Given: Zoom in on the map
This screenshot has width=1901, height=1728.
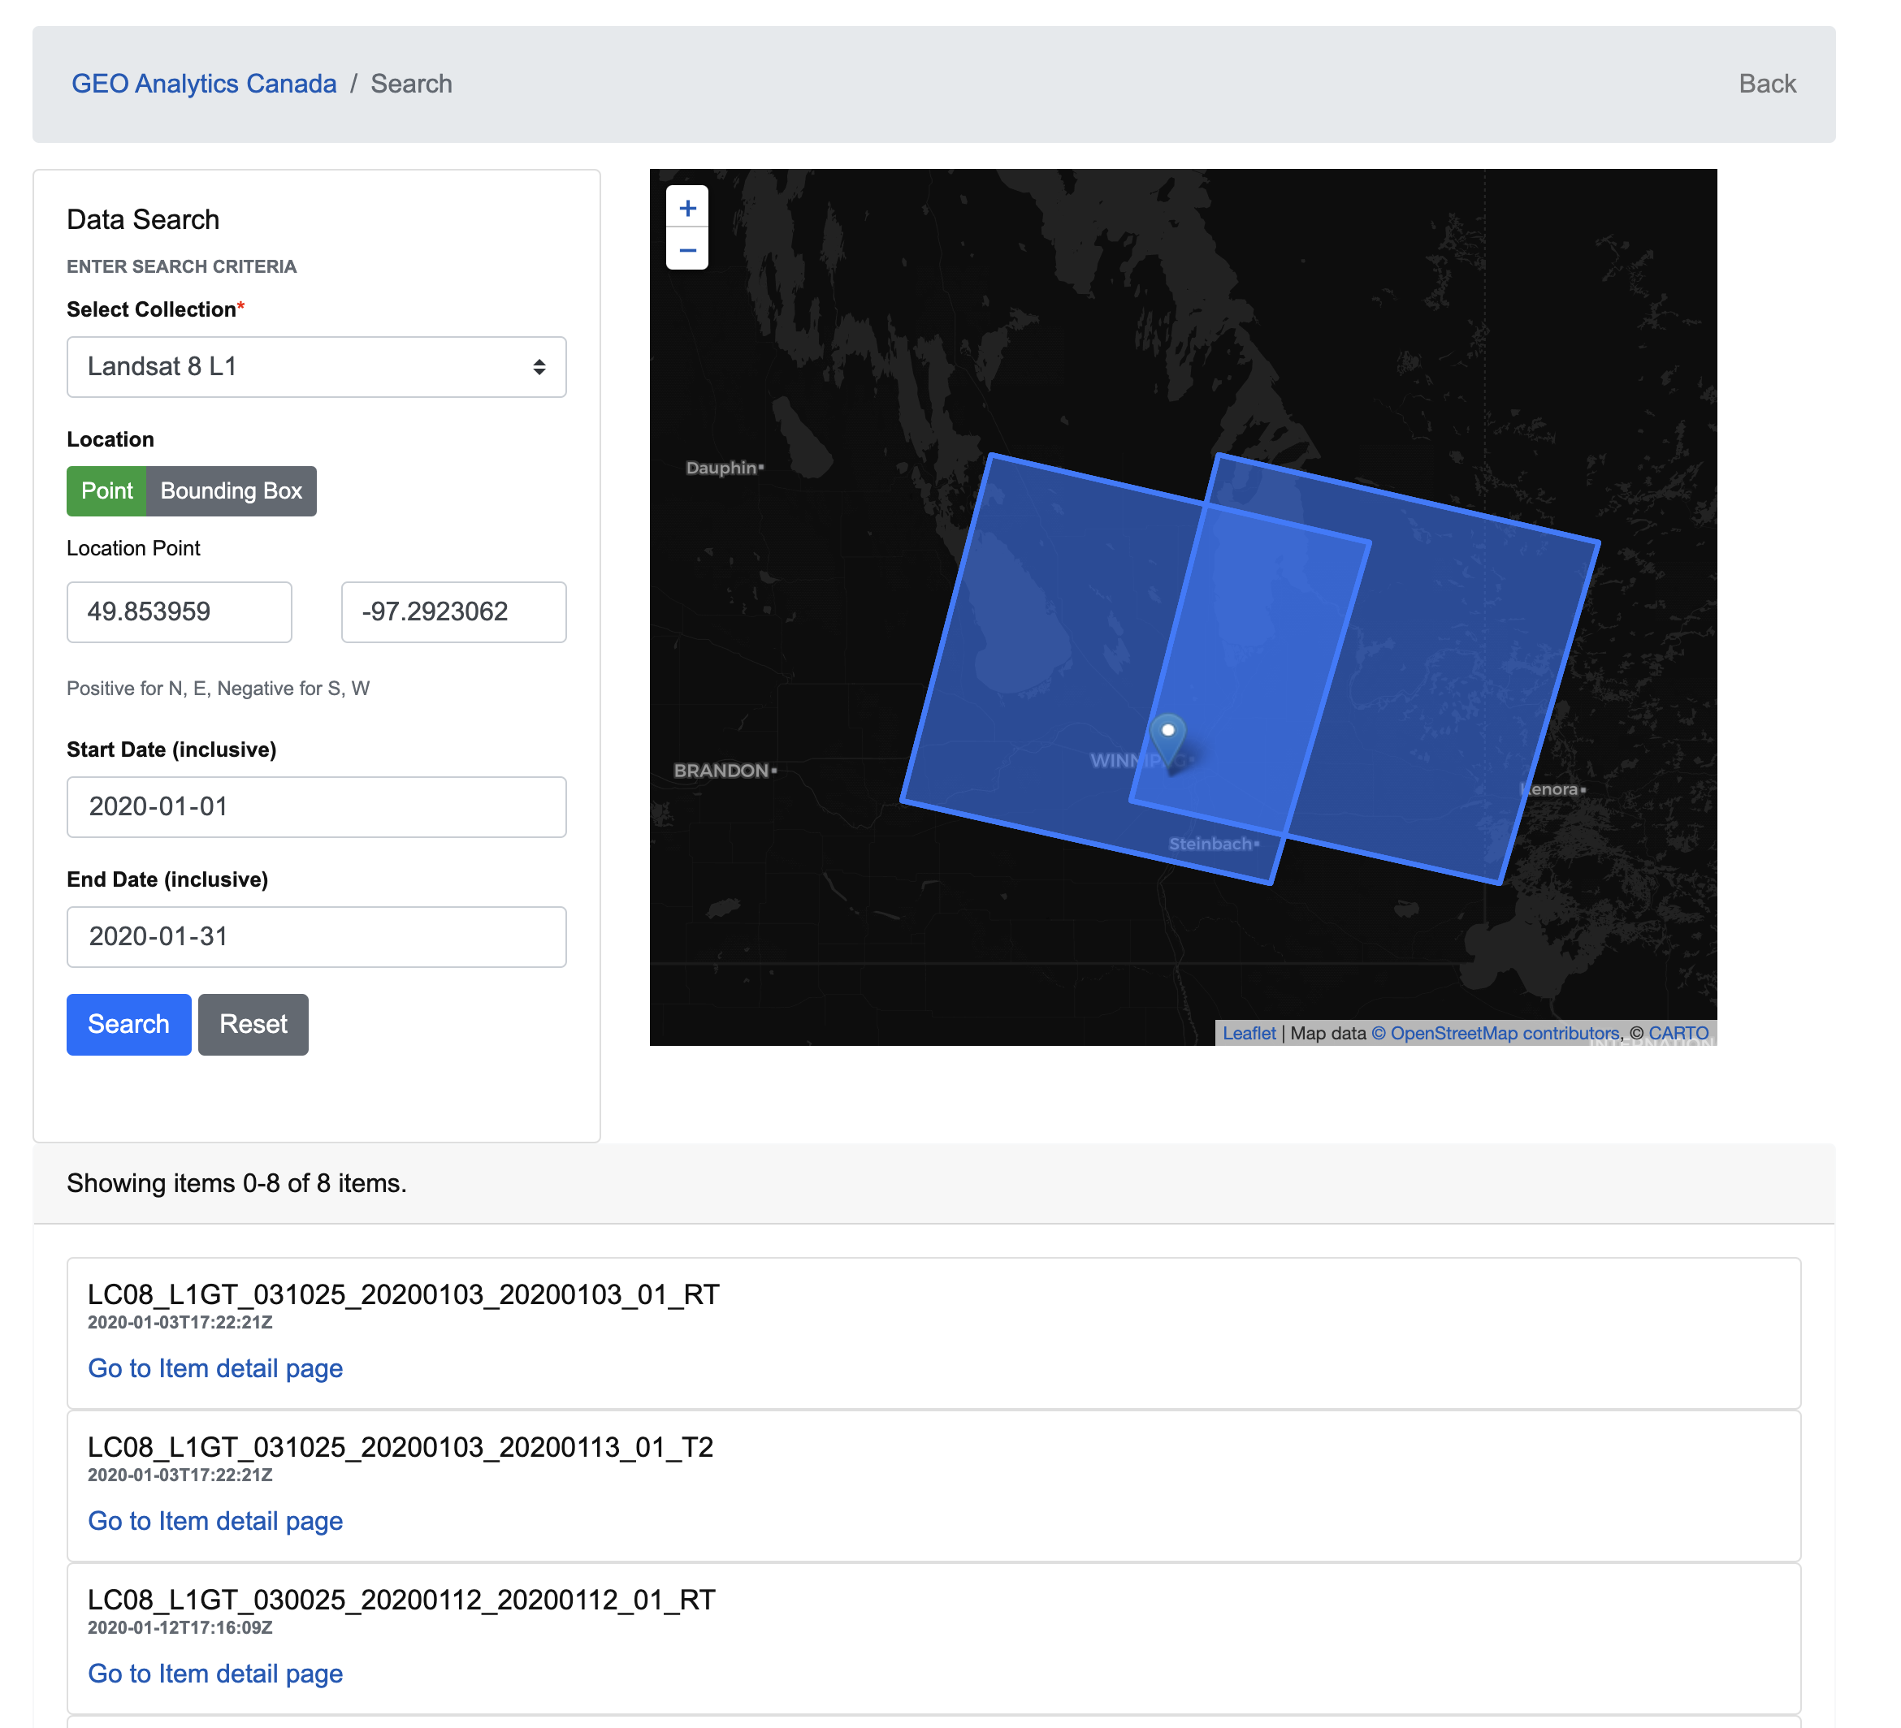Looking at the screenshot, I should click(687, 207).
